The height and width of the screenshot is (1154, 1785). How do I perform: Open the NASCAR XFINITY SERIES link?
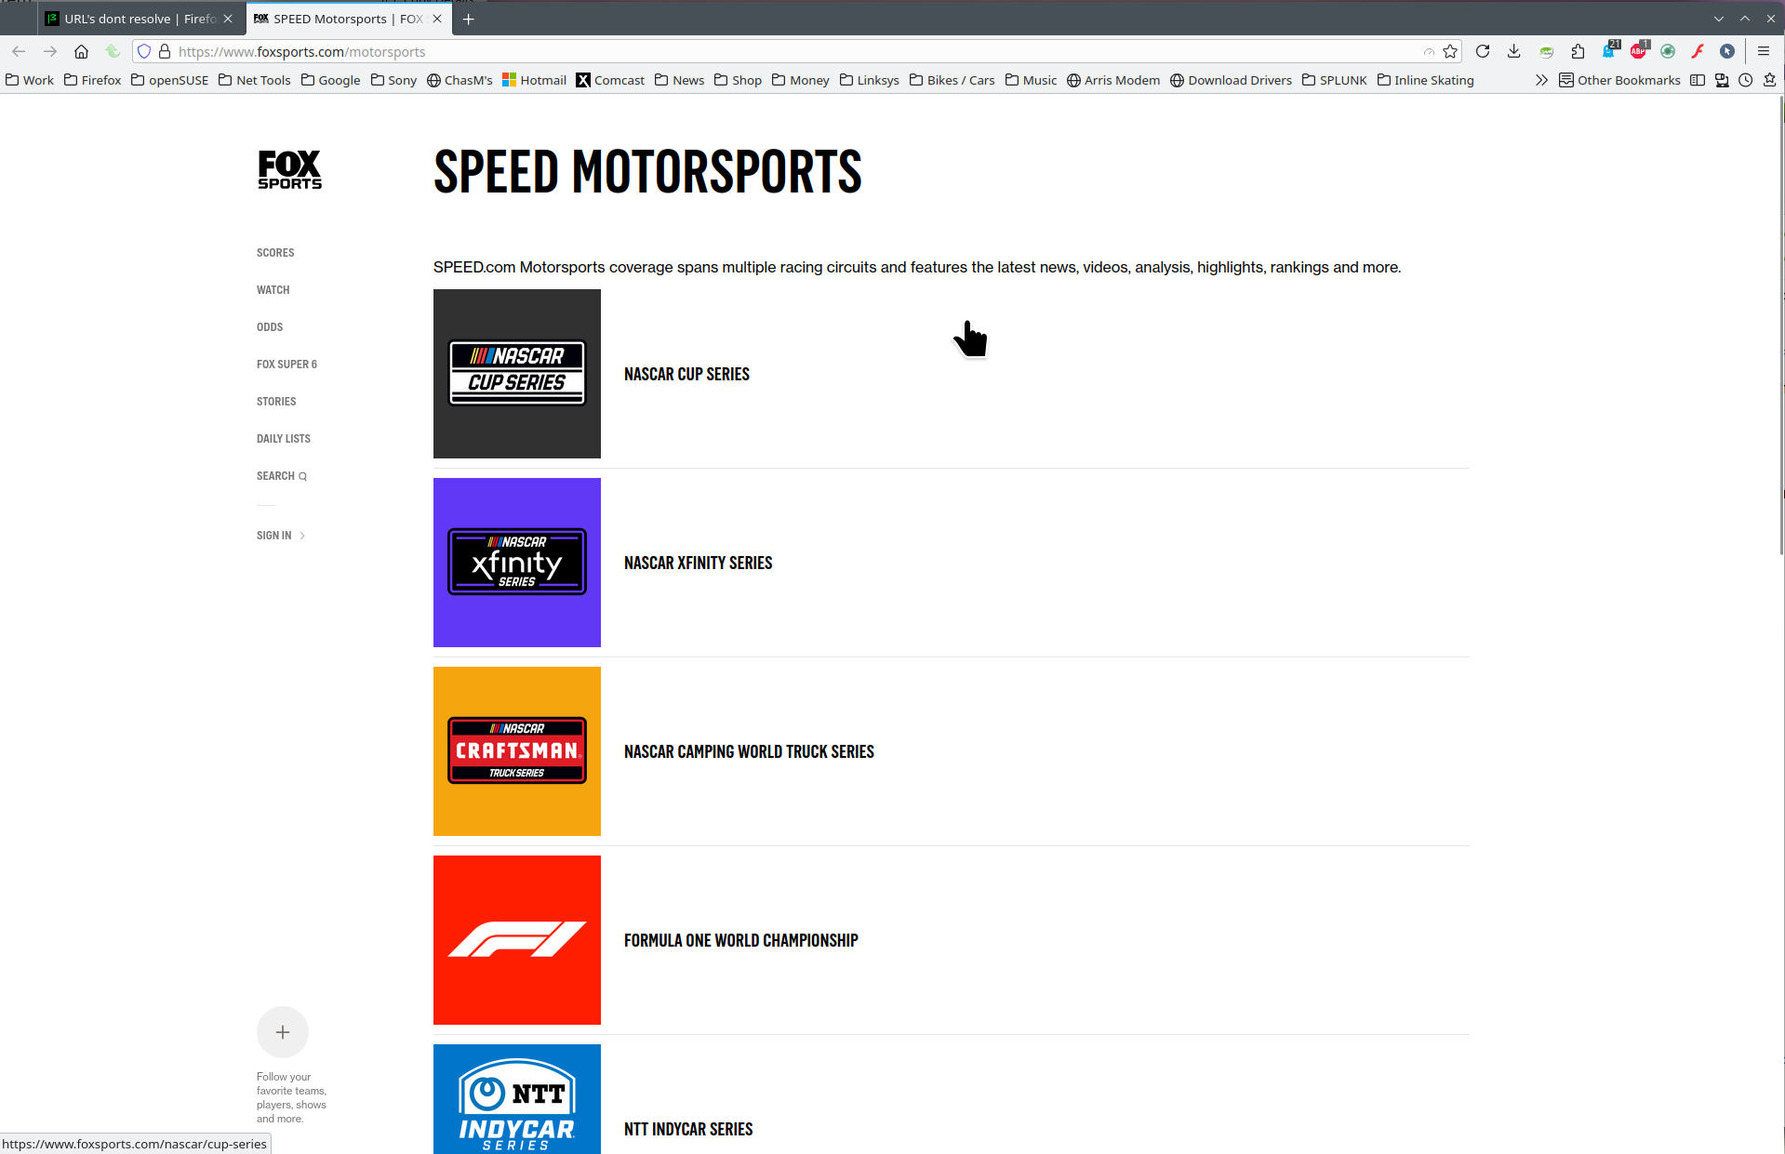(x=698, y=563)
